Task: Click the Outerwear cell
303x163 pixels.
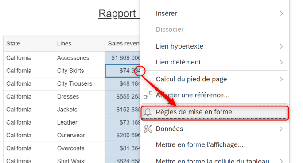Action: (79, 135)
